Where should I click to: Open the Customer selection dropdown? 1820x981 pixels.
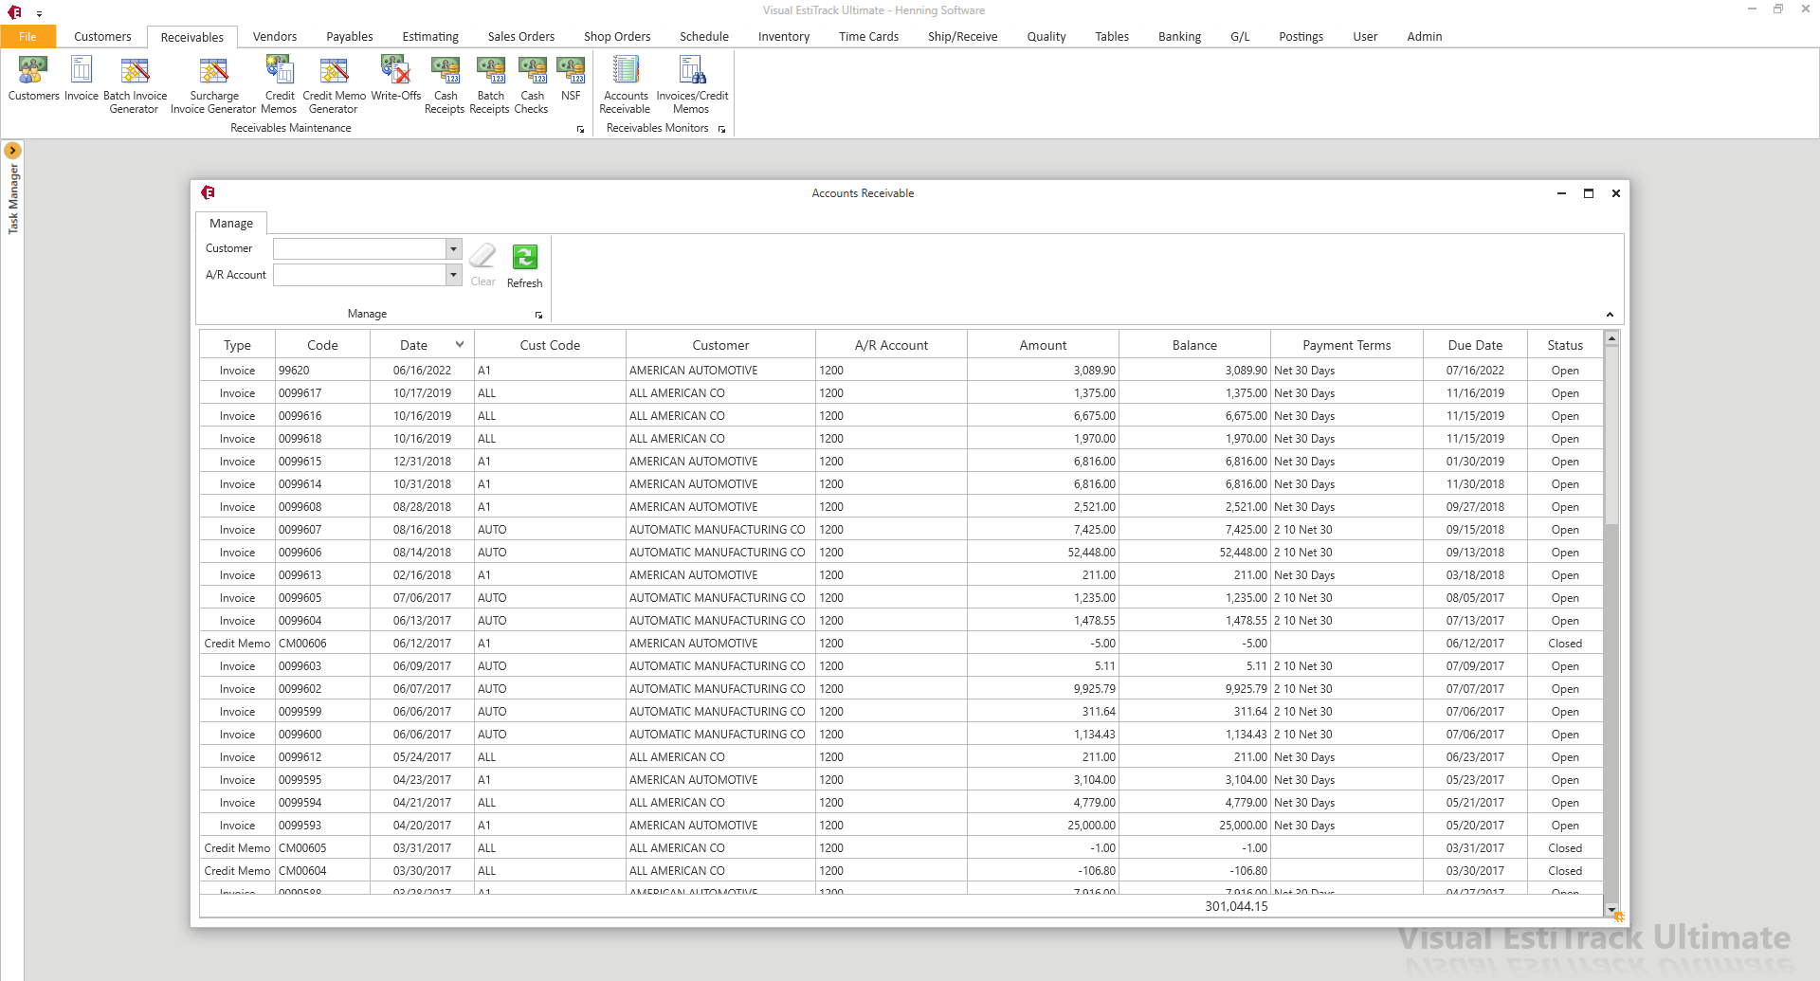tap(453, 248)
